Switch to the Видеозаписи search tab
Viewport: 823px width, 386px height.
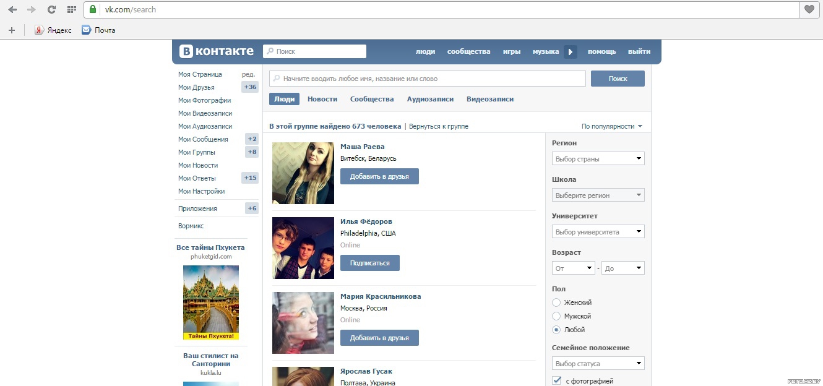coord(490,99)
